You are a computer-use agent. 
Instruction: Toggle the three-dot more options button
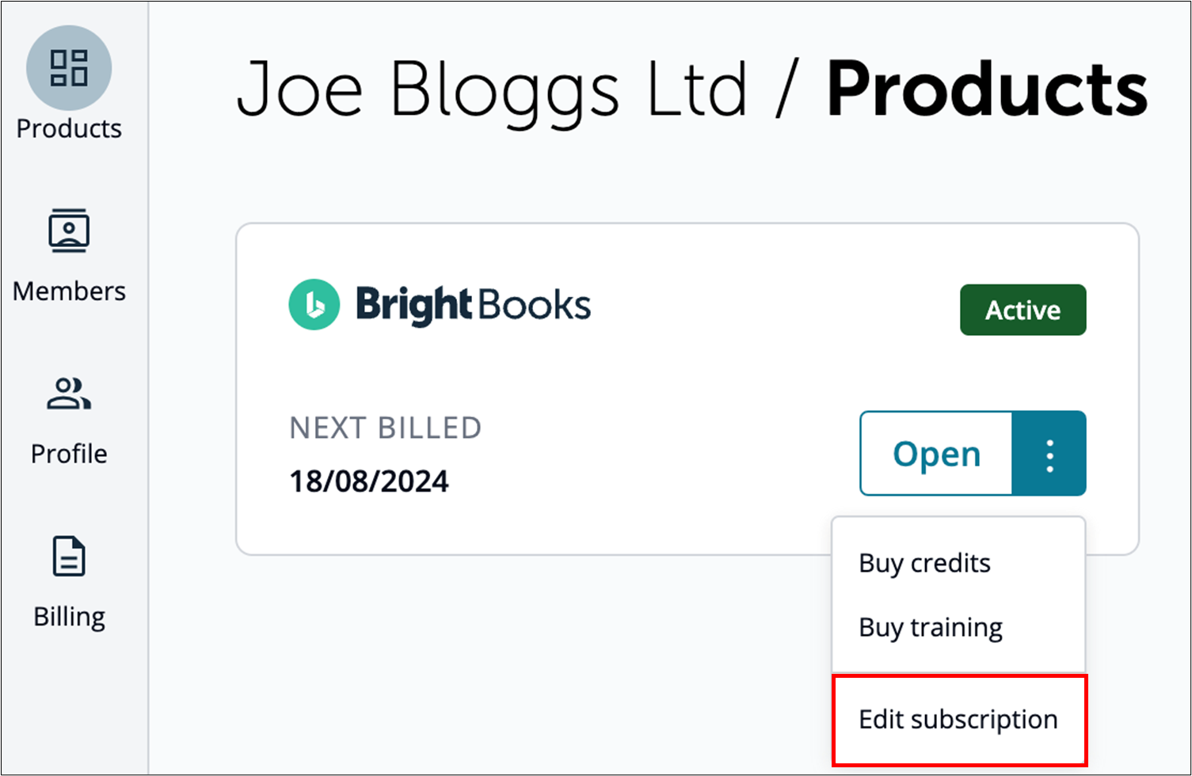[x=1049, y=454]
